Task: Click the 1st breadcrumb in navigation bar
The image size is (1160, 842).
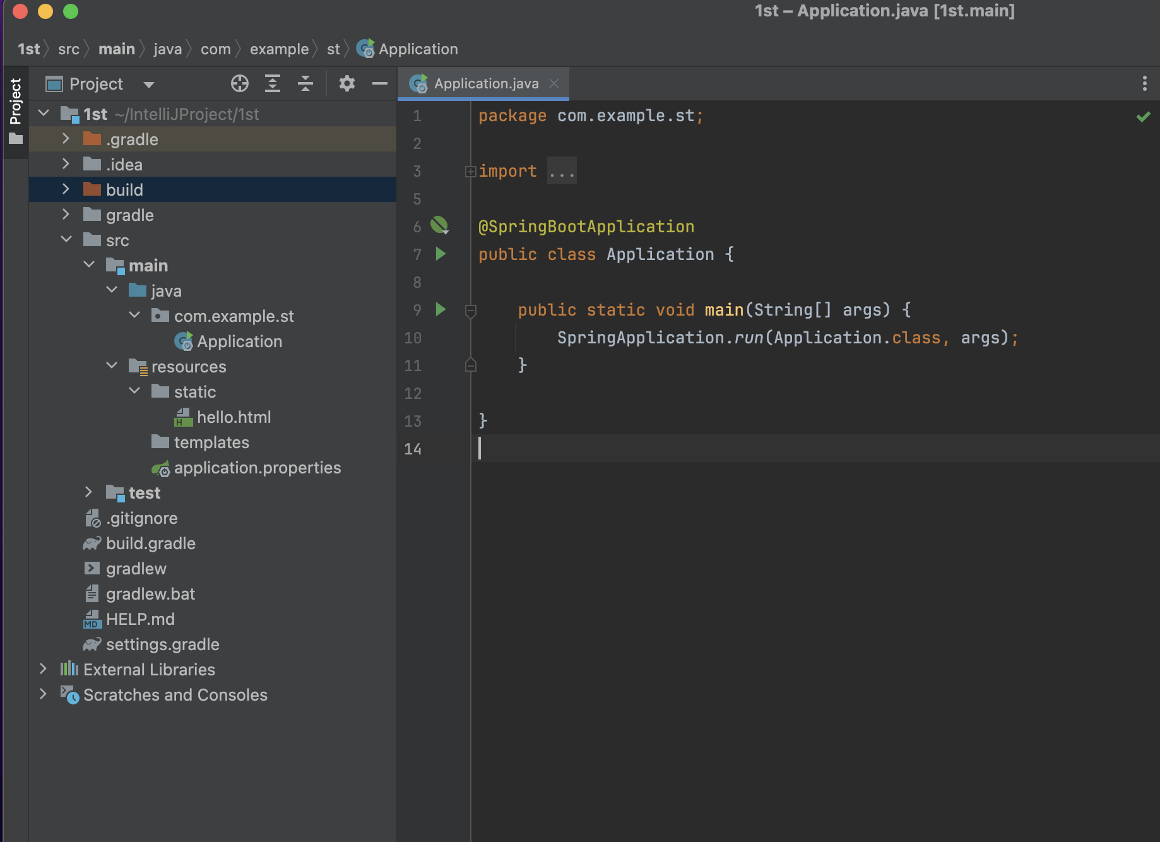Action: click(29, 49)
